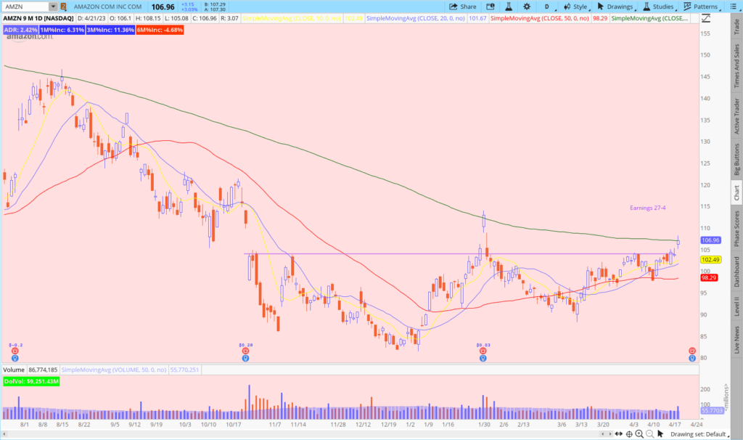The image size is (743, 440).
Task: Click the blue lightbulb icon near 4/24
Action: (x=692, y=359)
